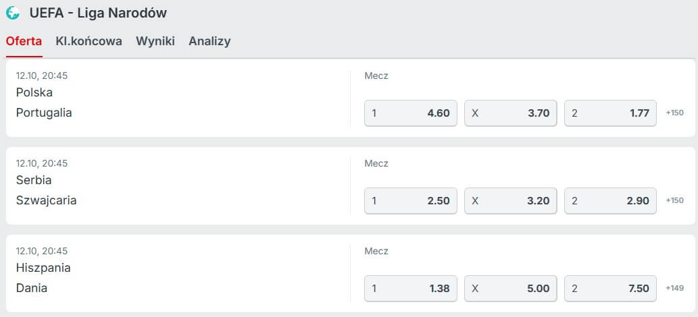
Task: Choose Dania win at 7.50
Action: tap(610, 289)
